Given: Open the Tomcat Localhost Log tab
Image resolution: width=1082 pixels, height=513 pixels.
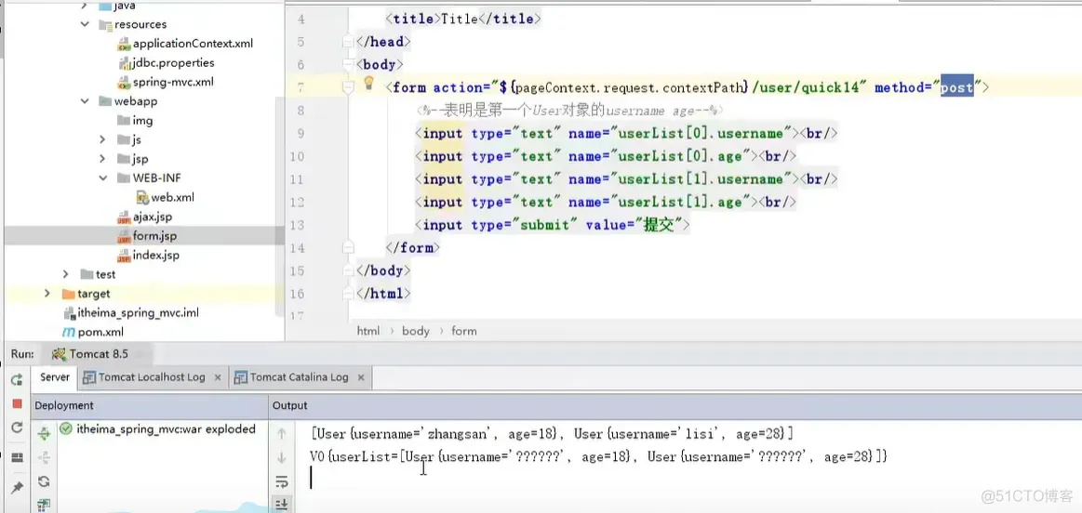Looking at the screenshot, I should tap(152, 377).
